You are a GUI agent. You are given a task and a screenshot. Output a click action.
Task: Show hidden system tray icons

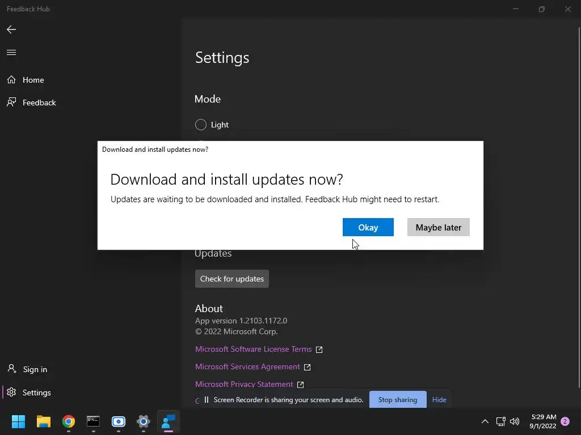point(485,421)
